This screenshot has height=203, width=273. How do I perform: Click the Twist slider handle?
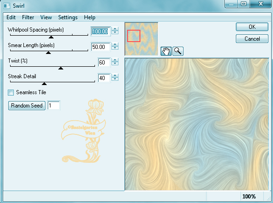[61, 68]
